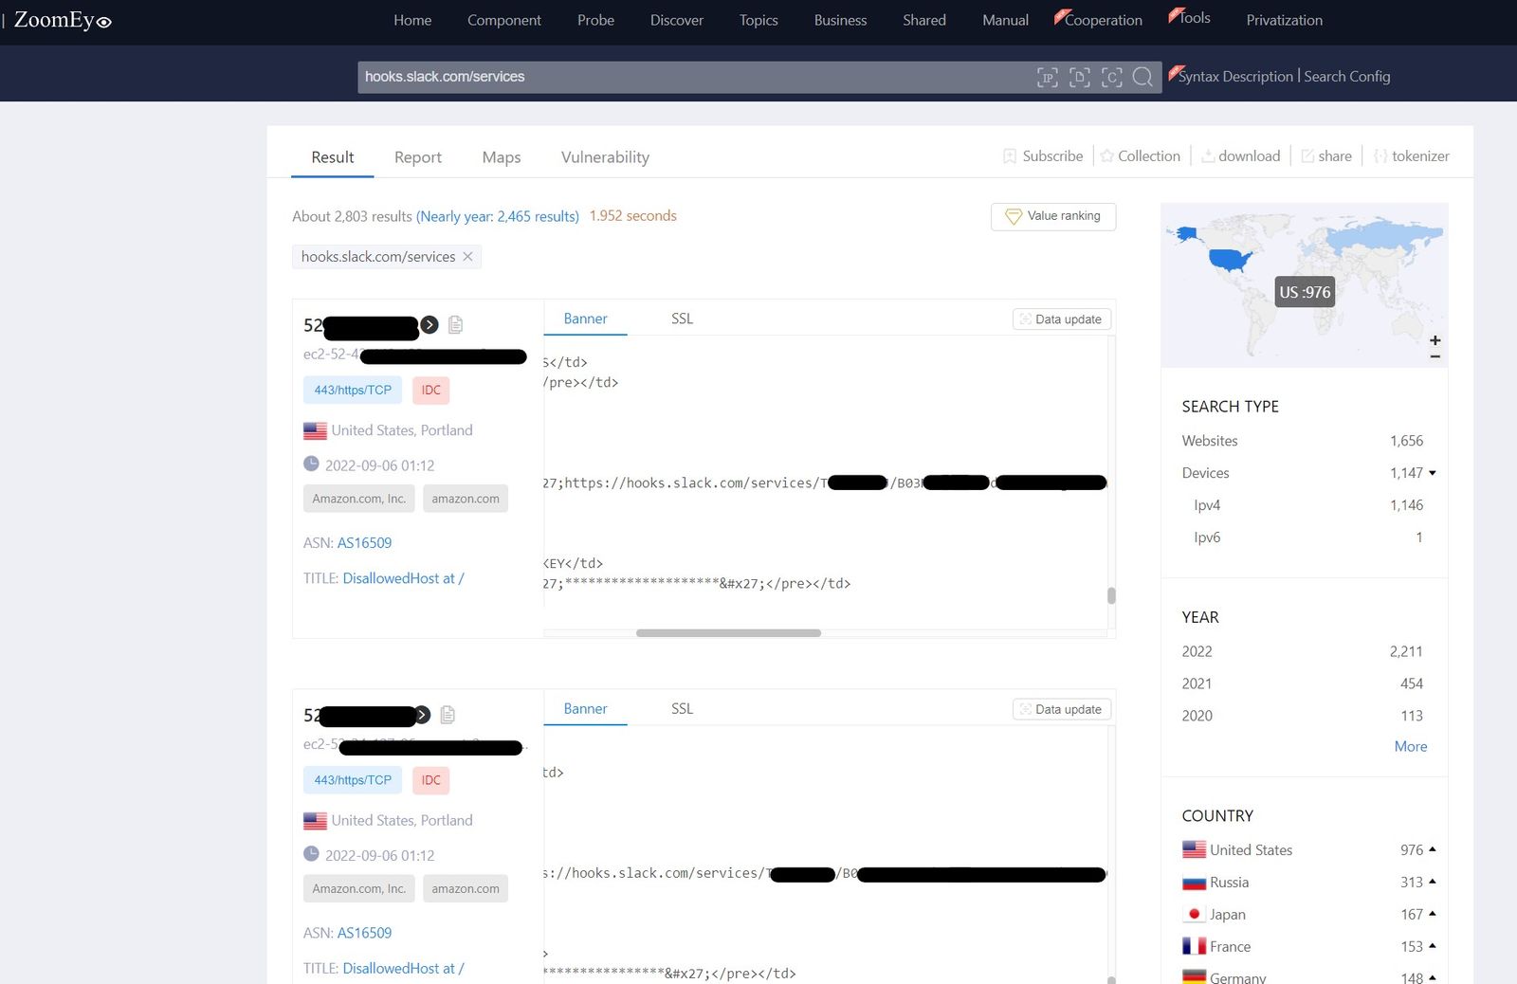Click the France flag in Country list

pos(1194,946)
